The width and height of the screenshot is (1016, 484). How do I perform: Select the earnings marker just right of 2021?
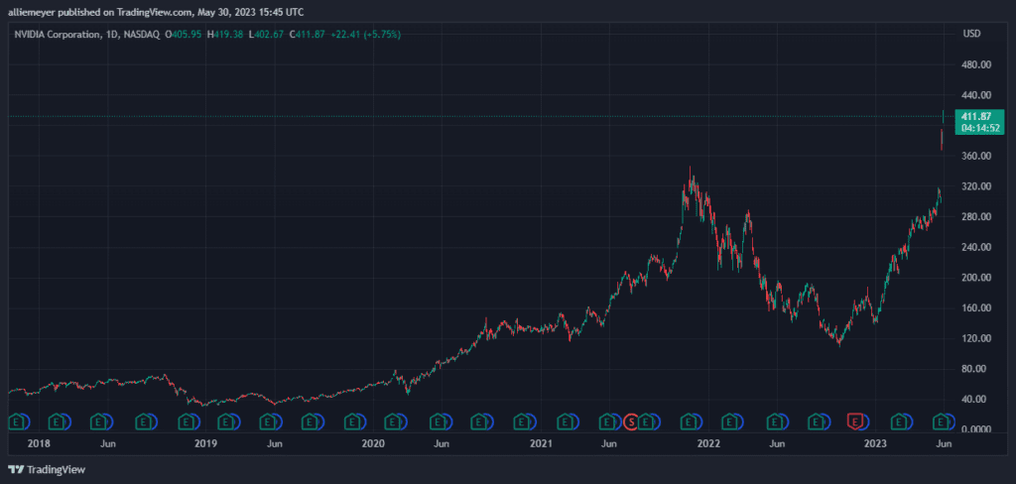point(567,423)
